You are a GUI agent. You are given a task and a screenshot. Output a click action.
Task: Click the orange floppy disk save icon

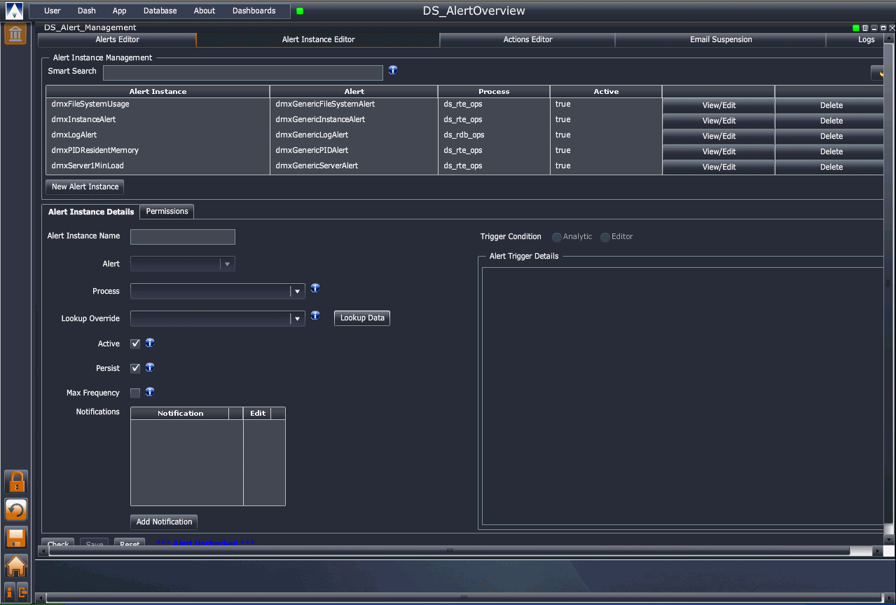click(x=15, y=538)
